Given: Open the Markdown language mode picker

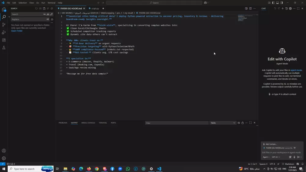Looking at the screenshot, I should 289,164.
